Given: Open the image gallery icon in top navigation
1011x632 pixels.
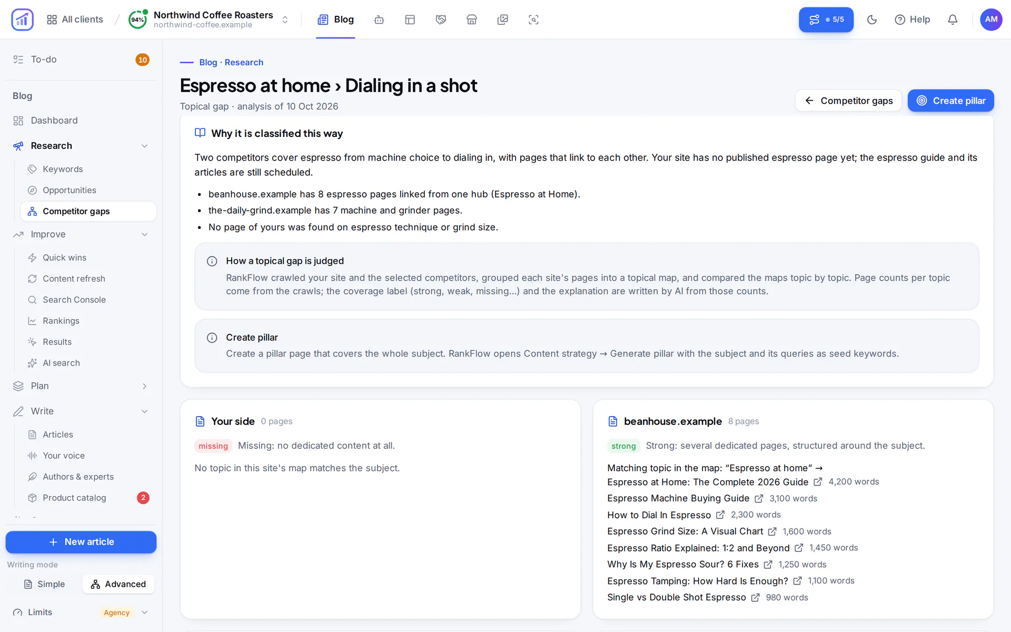Looking at the screenshot, I should 503,19.
